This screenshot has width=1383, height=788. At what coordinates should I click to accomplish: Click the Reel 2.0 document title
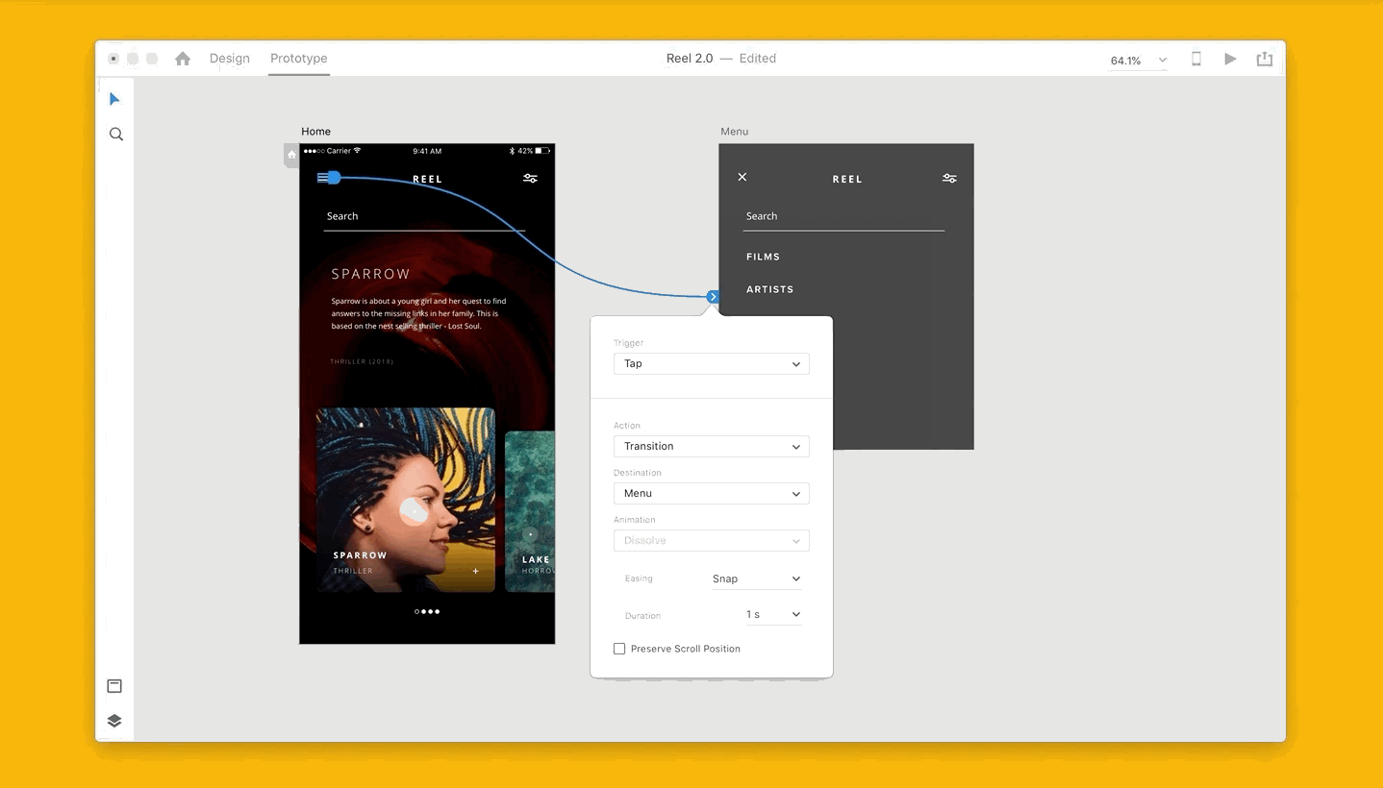[x=690, y=59]
